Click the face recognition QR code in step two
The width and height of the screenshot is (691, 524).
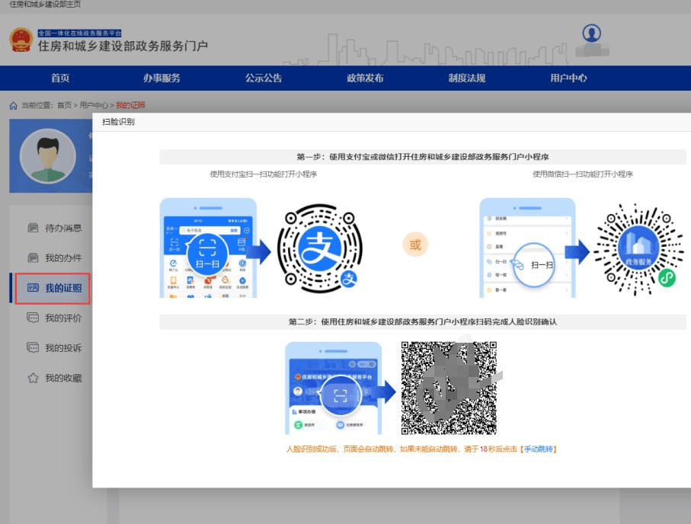(x=449, y=388)
